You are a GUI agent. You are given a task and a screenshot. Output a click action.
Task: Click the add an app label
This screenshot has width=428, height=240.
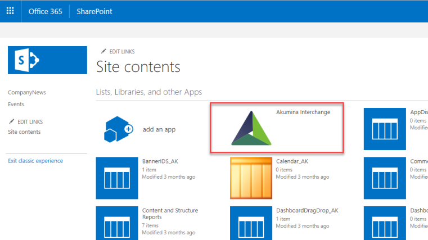159,129
